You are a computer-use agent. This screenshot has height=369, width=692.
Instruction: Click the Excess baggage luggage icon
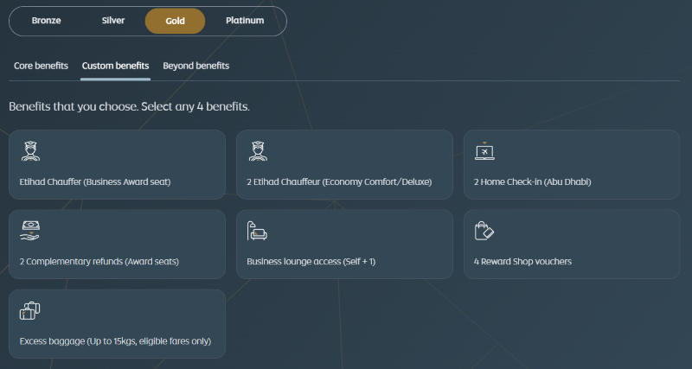[30, 310]
